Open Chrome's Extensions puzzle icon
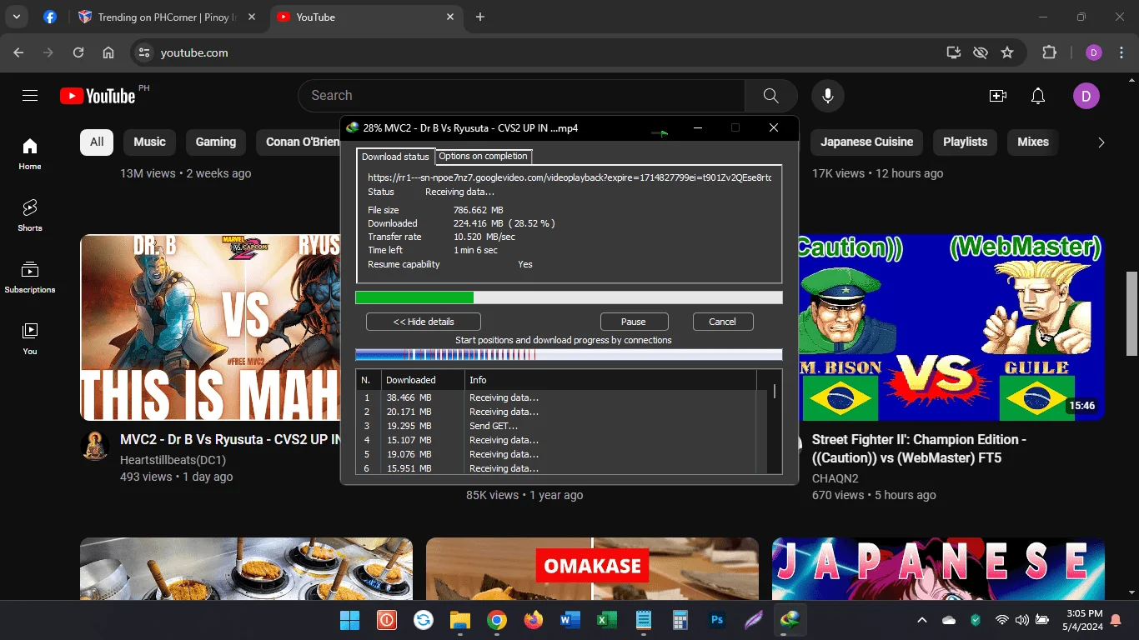 pos(1050,52)
